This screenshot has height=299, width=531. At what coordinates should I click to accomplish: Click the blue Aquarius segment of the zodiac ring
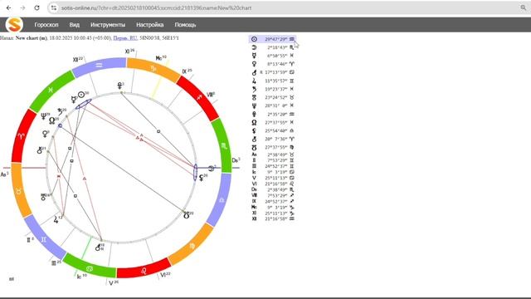coord(100,66)
